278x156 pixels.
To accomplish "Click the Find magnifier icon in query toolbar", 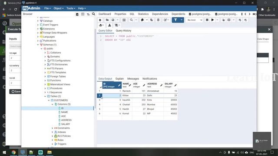I will pos(131,20).
